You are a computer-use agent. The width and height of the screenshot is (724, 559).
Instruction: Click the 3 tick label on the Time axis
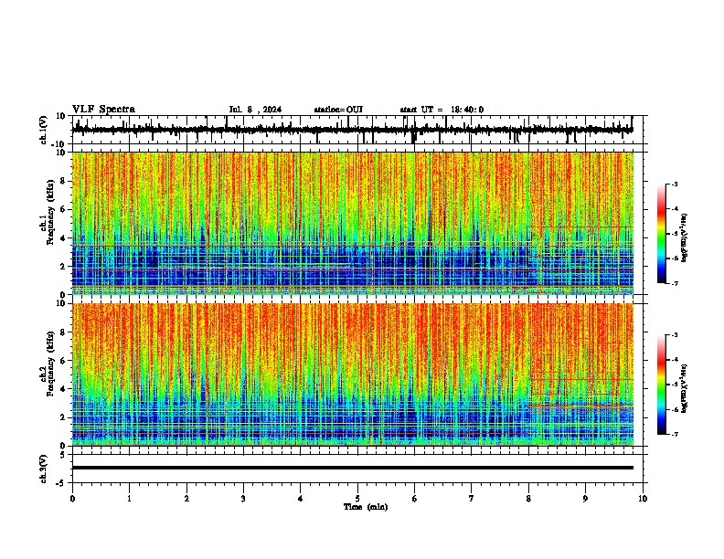[243, 499]
